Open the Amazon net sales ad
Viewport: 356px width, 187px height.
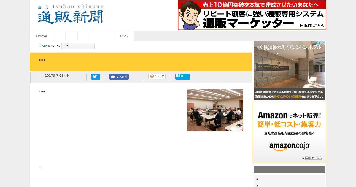289,132
